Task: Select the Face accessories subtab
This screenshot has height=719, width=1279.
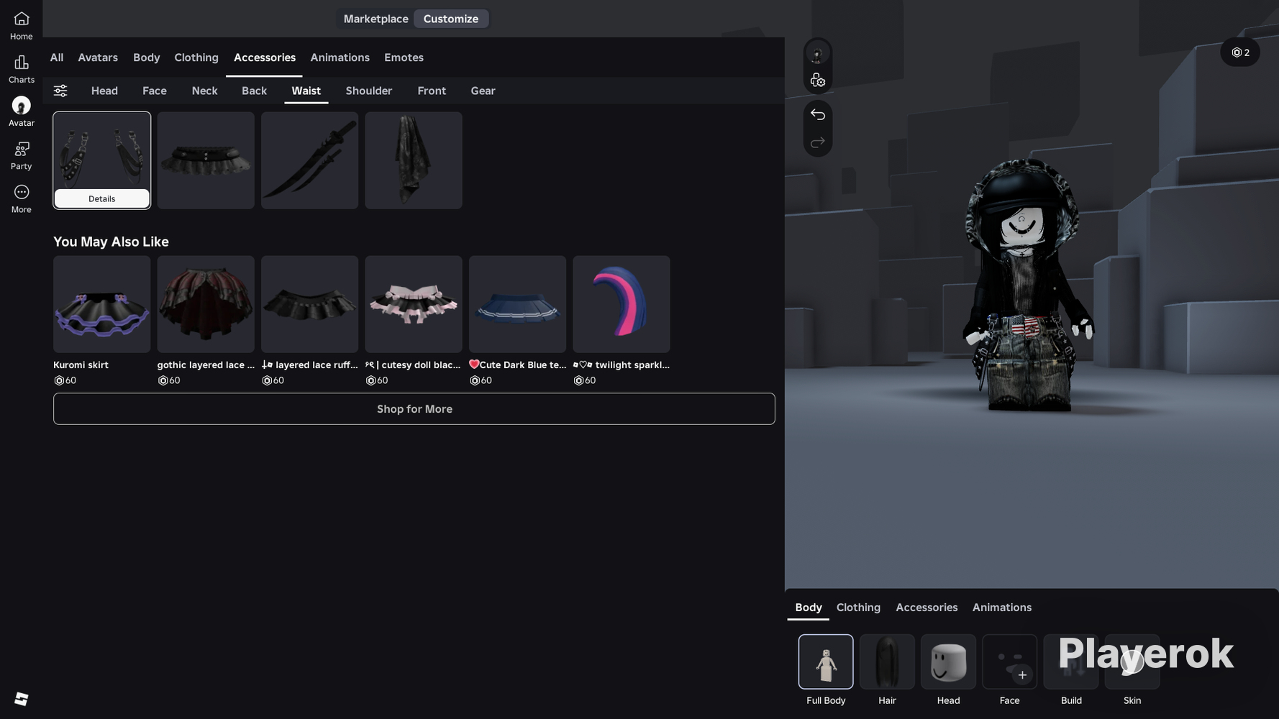Action: [x=155, y=91]
